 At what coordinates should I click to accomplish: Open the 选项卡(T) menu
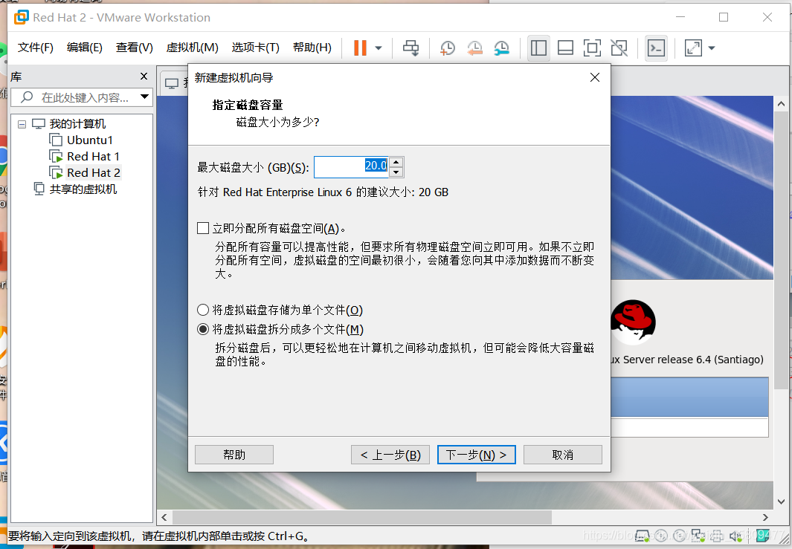(x=255, y=48)
